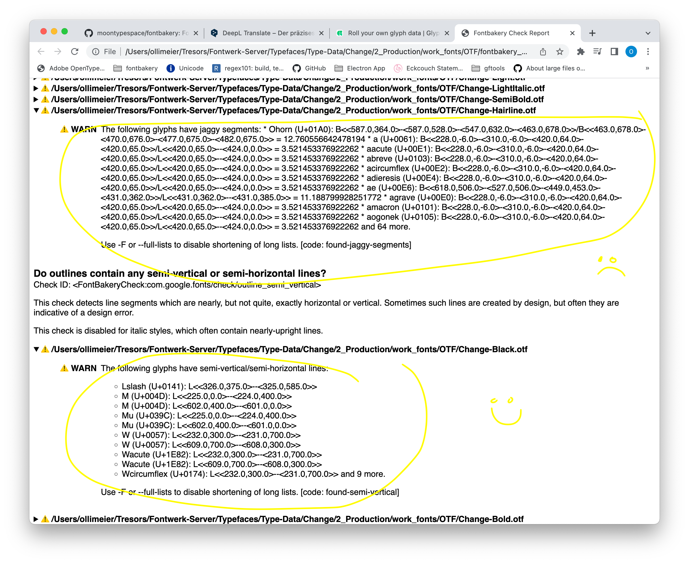Open a new browser tab
Screen dimensions: 689x563
(x=592, y=33)
